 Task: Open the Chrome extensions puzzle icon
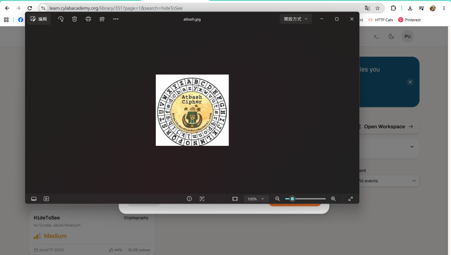pos(393,8)
